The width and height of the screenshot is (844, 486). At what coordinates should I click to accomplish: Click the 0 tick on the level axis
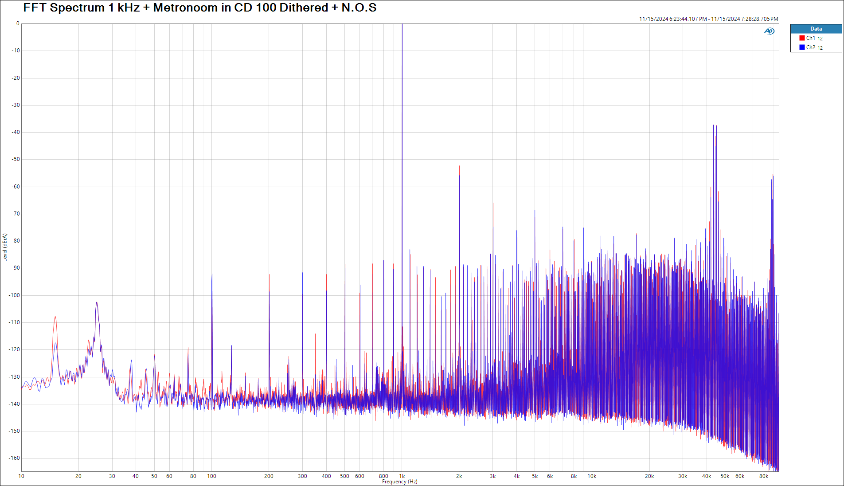coord(18,24)
